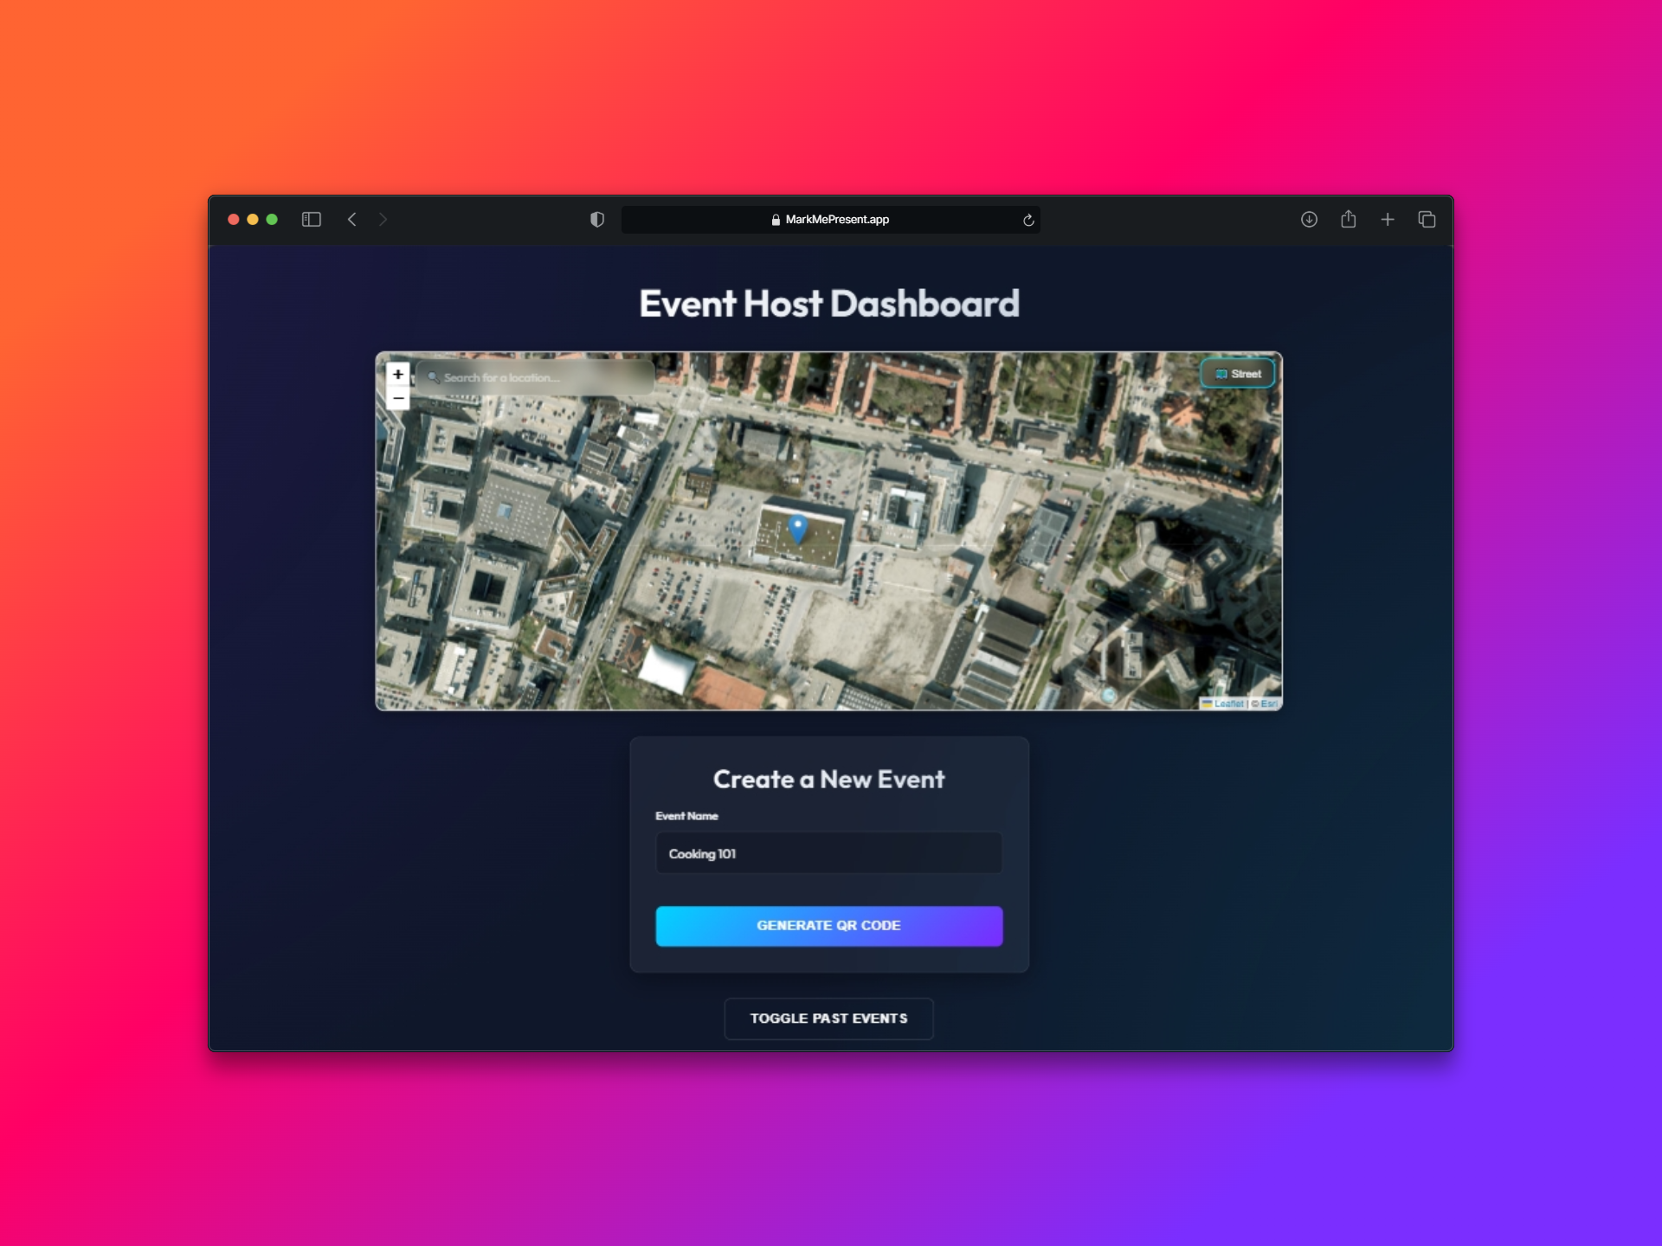The height and width of the screenshot is (1246, 1662).
Task: Zoom in on the map
Action: coord(398,375)
